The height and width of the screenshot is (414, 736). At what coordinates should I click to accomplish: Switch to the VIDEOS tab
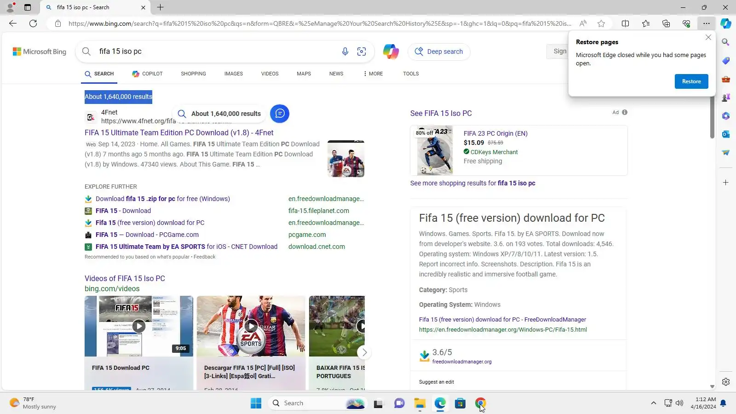point(270,74)
